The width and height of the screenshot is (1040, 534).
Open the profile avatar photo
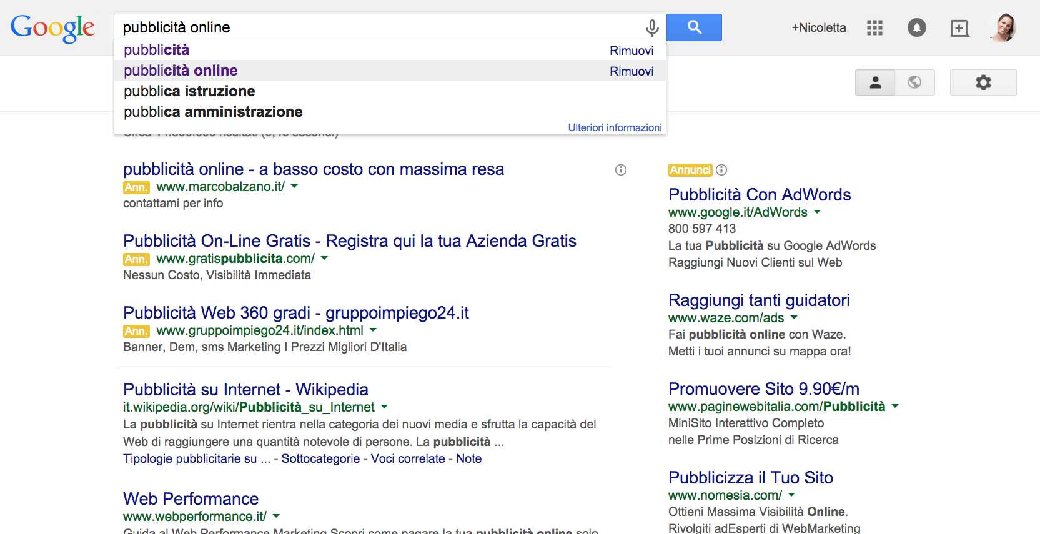coord(1003,27)
